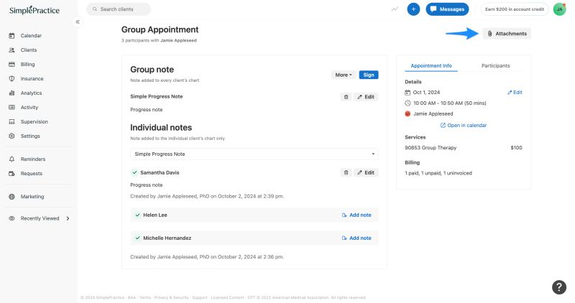Click the Marketing globe icon
The image size is (575, 303).
(x=11, y=197)
